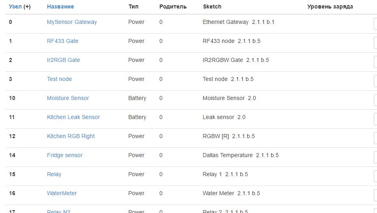
Task: Click the button in the Moisture Sensor row
Action: (x=375, y=100)
